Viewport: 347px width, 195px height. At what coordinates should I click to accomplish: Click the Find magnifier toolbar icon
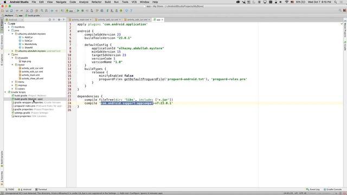[x=42, y=11]
